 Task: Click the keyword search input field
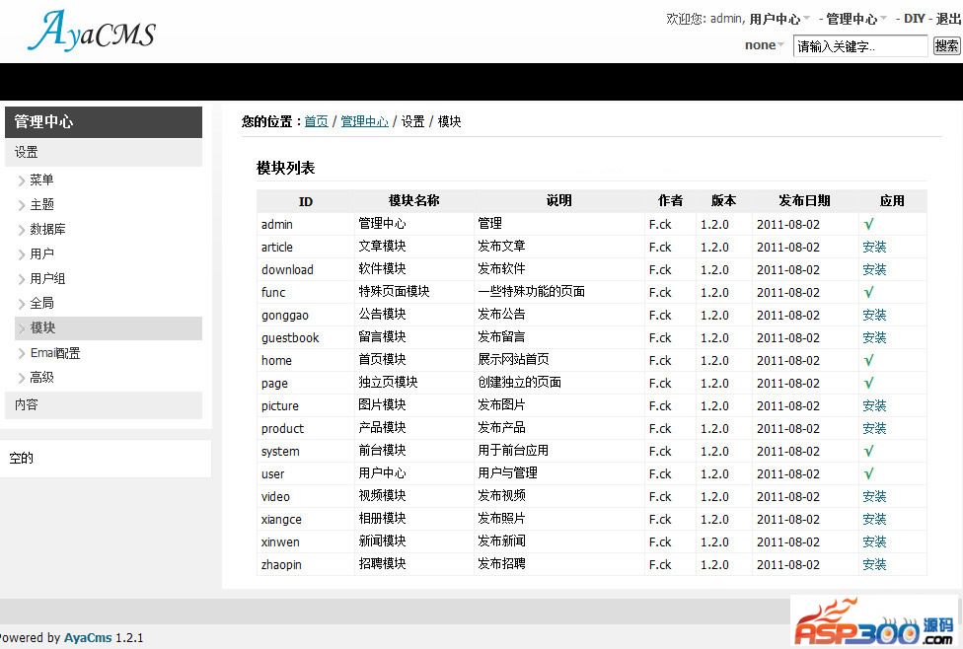tap(860, 46)
